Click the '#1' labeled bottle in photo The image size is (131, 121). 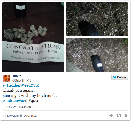[20, 10]
